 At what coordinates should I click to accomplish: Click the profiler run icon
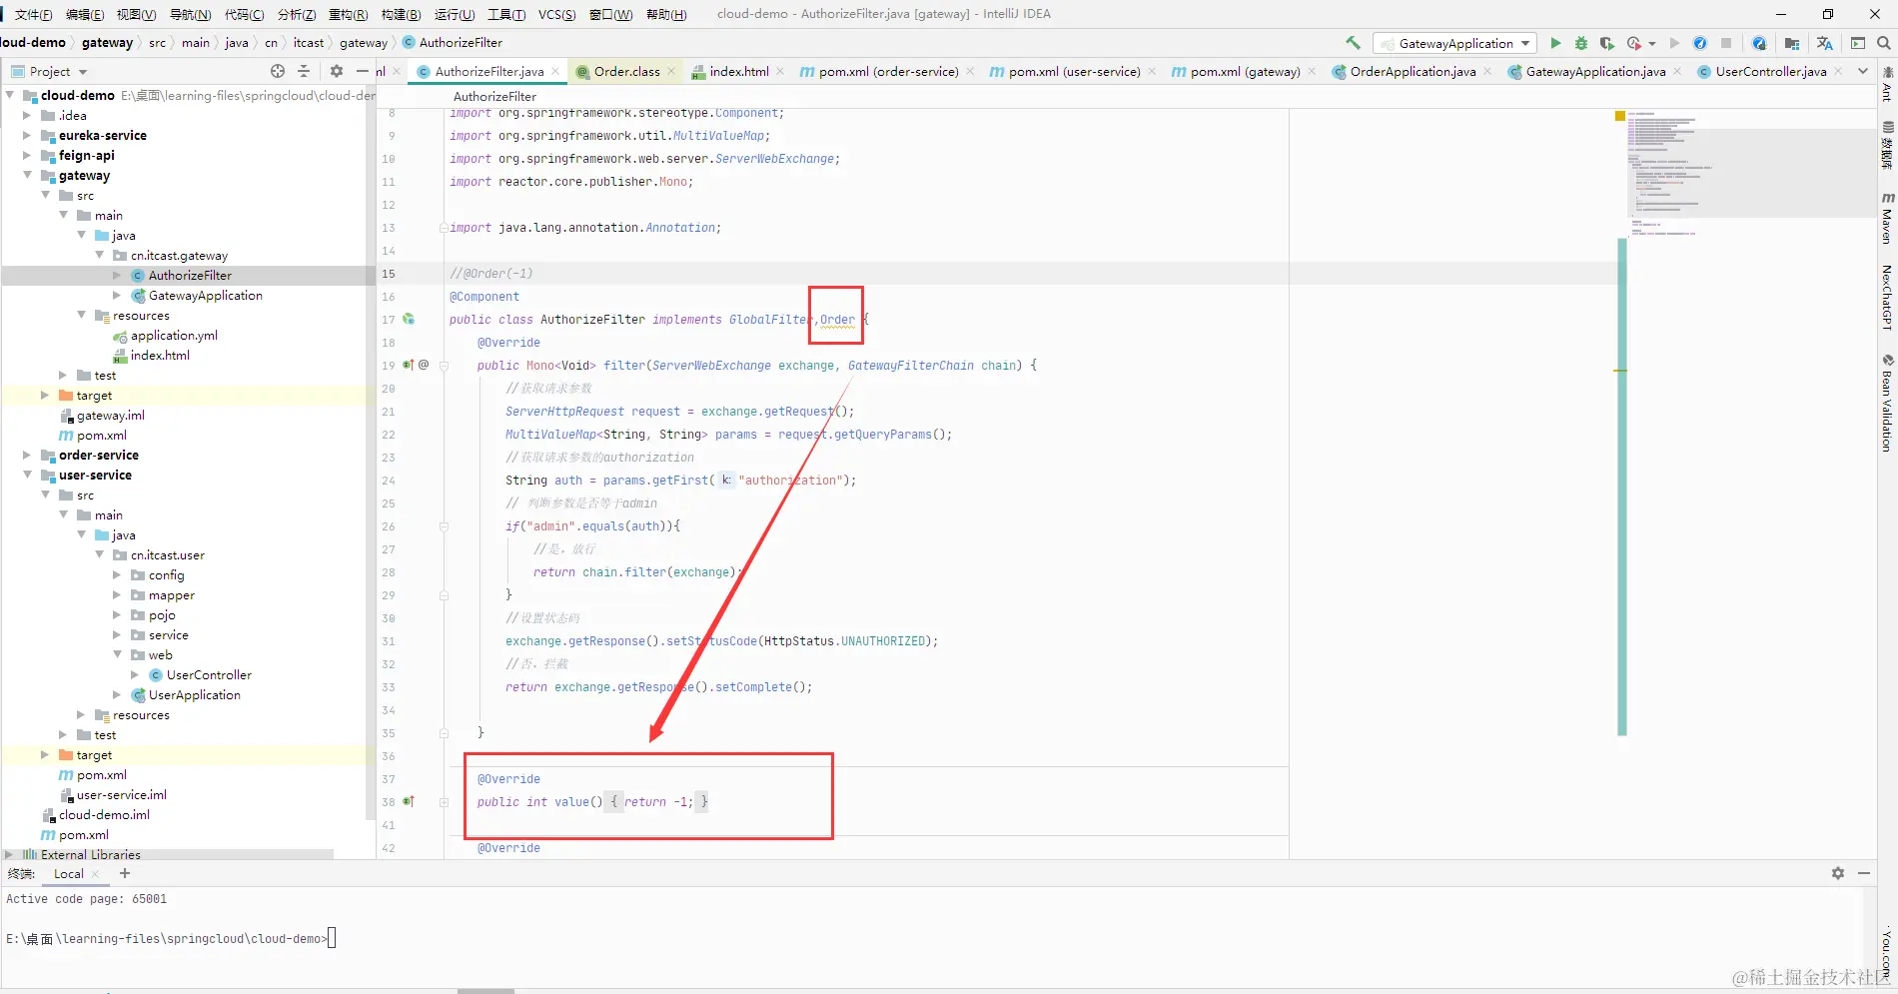1634,43
